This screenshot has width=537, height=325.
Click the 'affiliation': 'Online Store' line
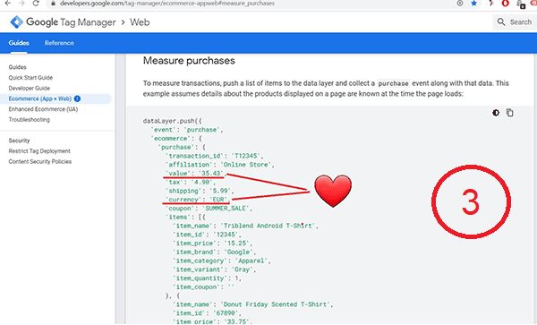pyautogui.click(x=220, y=165)
